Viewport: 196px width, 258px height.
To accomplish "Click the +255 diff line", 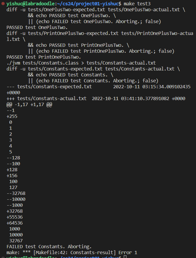I will [12, 116].
